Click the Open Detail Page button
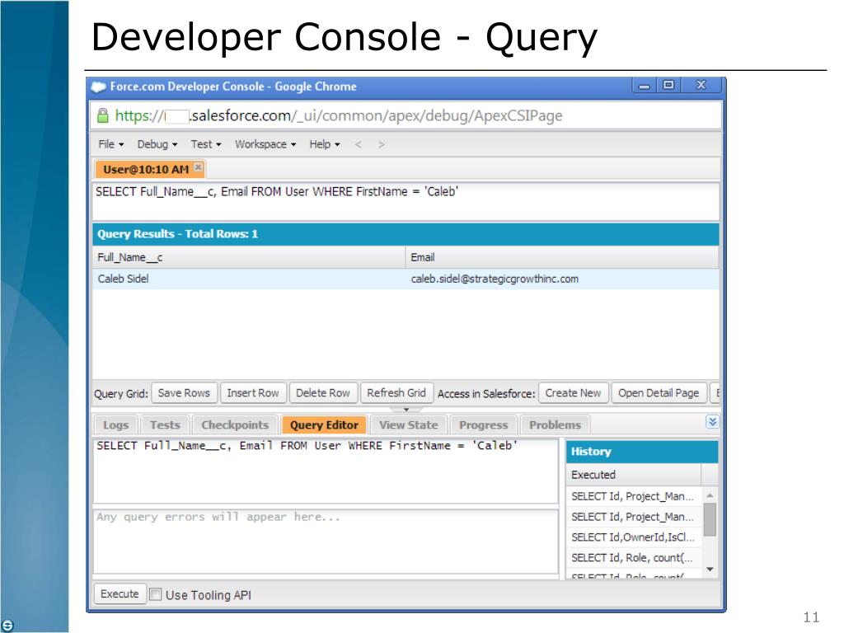844x633 pixels. [659, 393]
